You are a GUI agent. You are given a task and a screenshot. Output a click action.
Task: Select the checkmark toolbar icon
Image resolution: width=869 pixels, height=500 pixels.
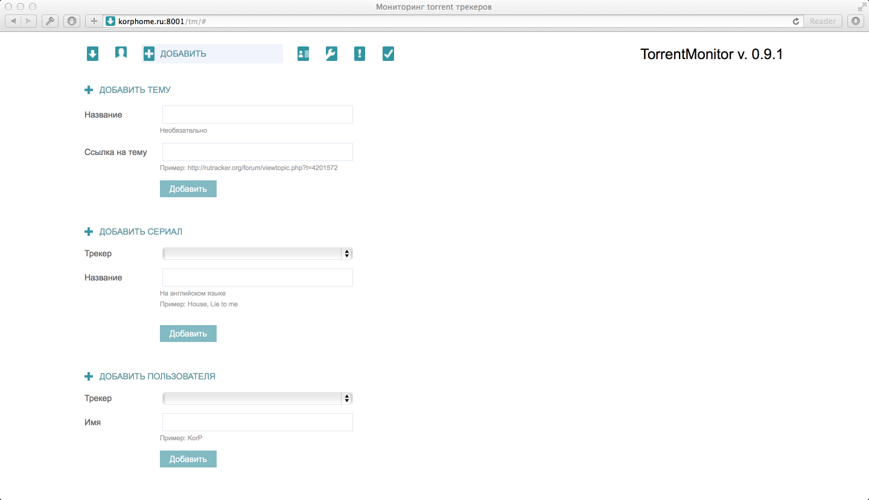[x=388, y=54]
